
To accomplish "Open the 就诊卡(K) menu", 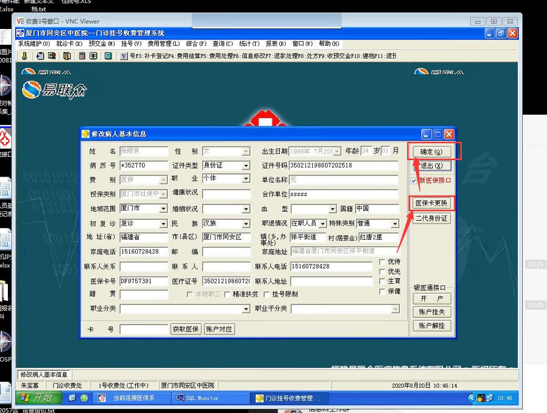I will tap(69, 44).
